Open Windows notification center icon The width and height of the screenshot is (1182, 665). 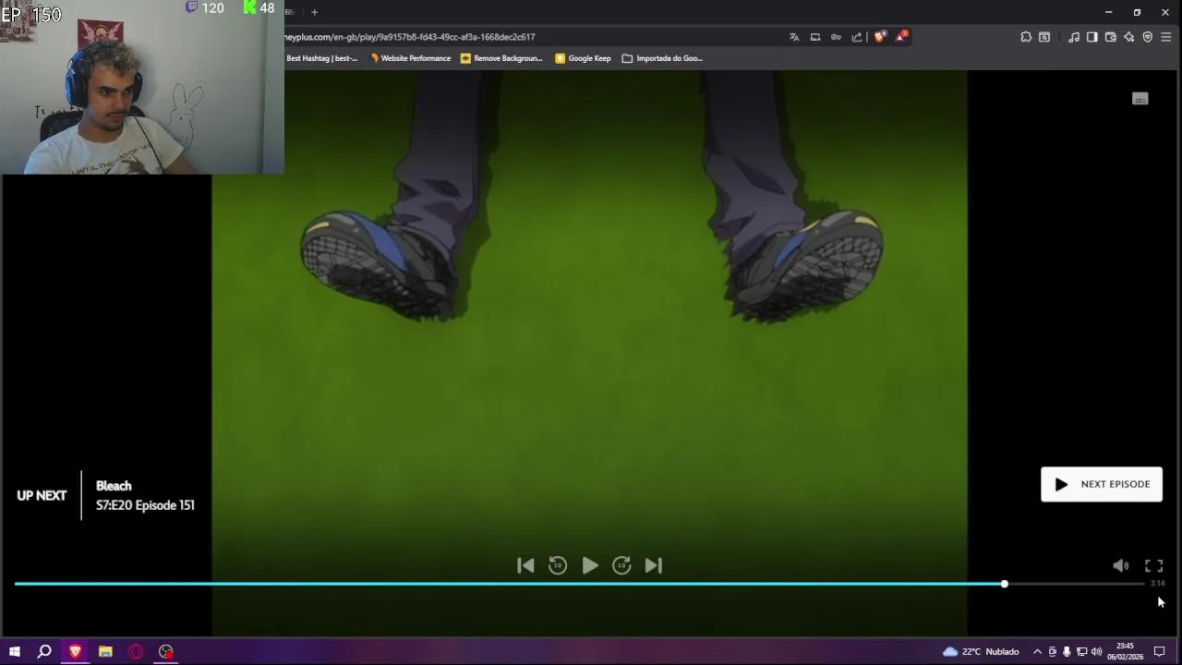1160,651
